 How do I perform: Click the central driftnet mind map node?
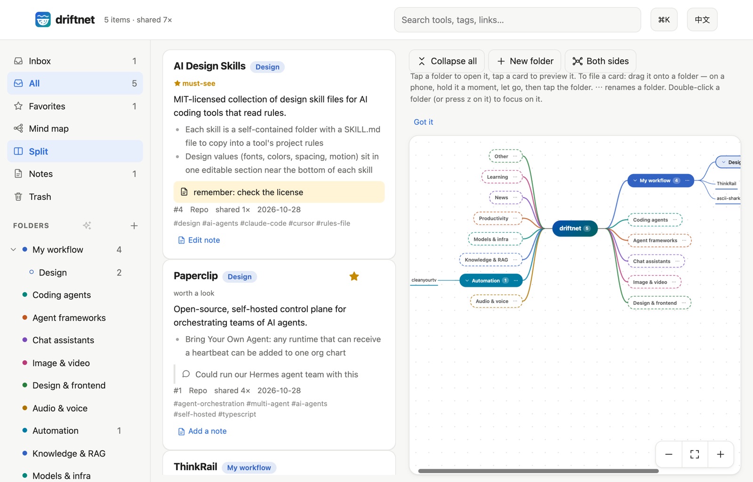[575, 229]
